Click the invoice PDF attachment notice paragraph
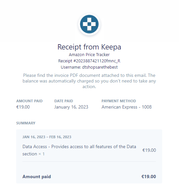This screenshot has width=179, height=193. [x=89, y=81]
